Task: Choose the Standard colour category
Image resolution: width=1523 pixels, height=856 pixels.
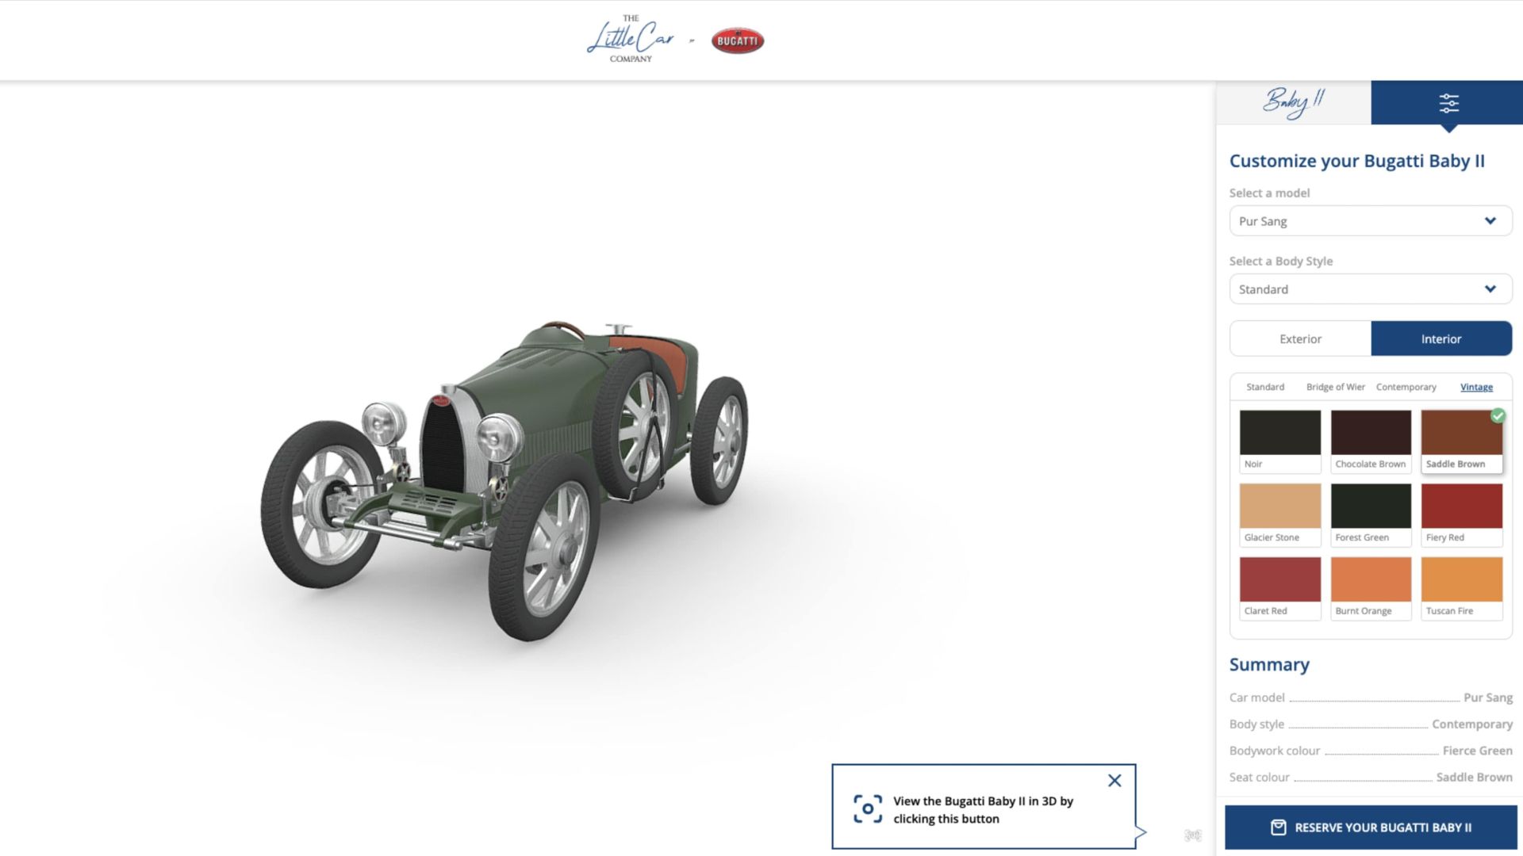Action: pyautogui.click(x=1265, y=388)
